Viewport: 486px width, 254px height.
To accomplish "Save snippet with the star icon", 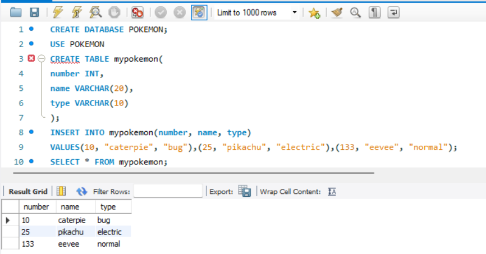I will click(x=314, y=13).
